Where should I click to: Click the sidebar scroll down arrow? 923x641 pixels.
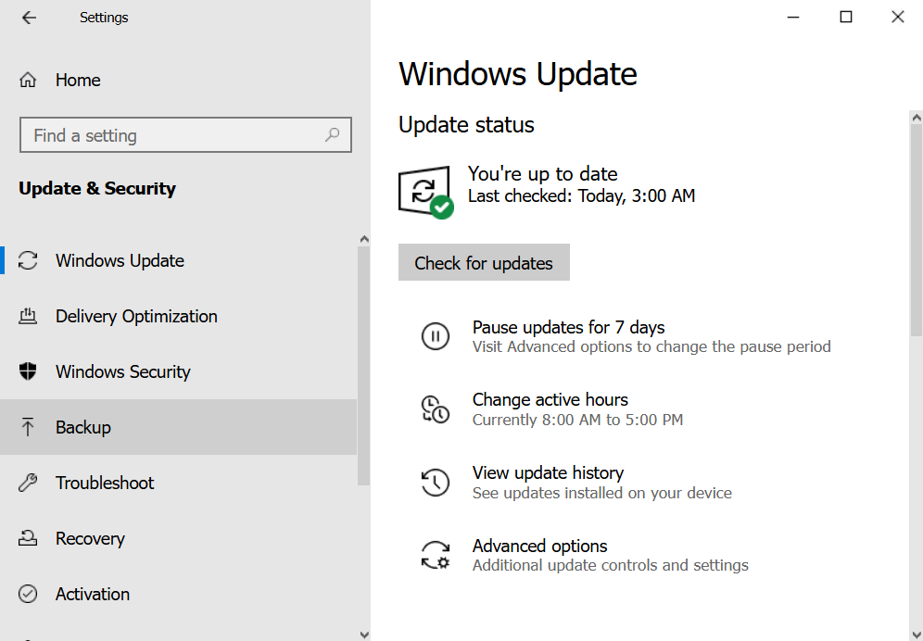[363, 634]
